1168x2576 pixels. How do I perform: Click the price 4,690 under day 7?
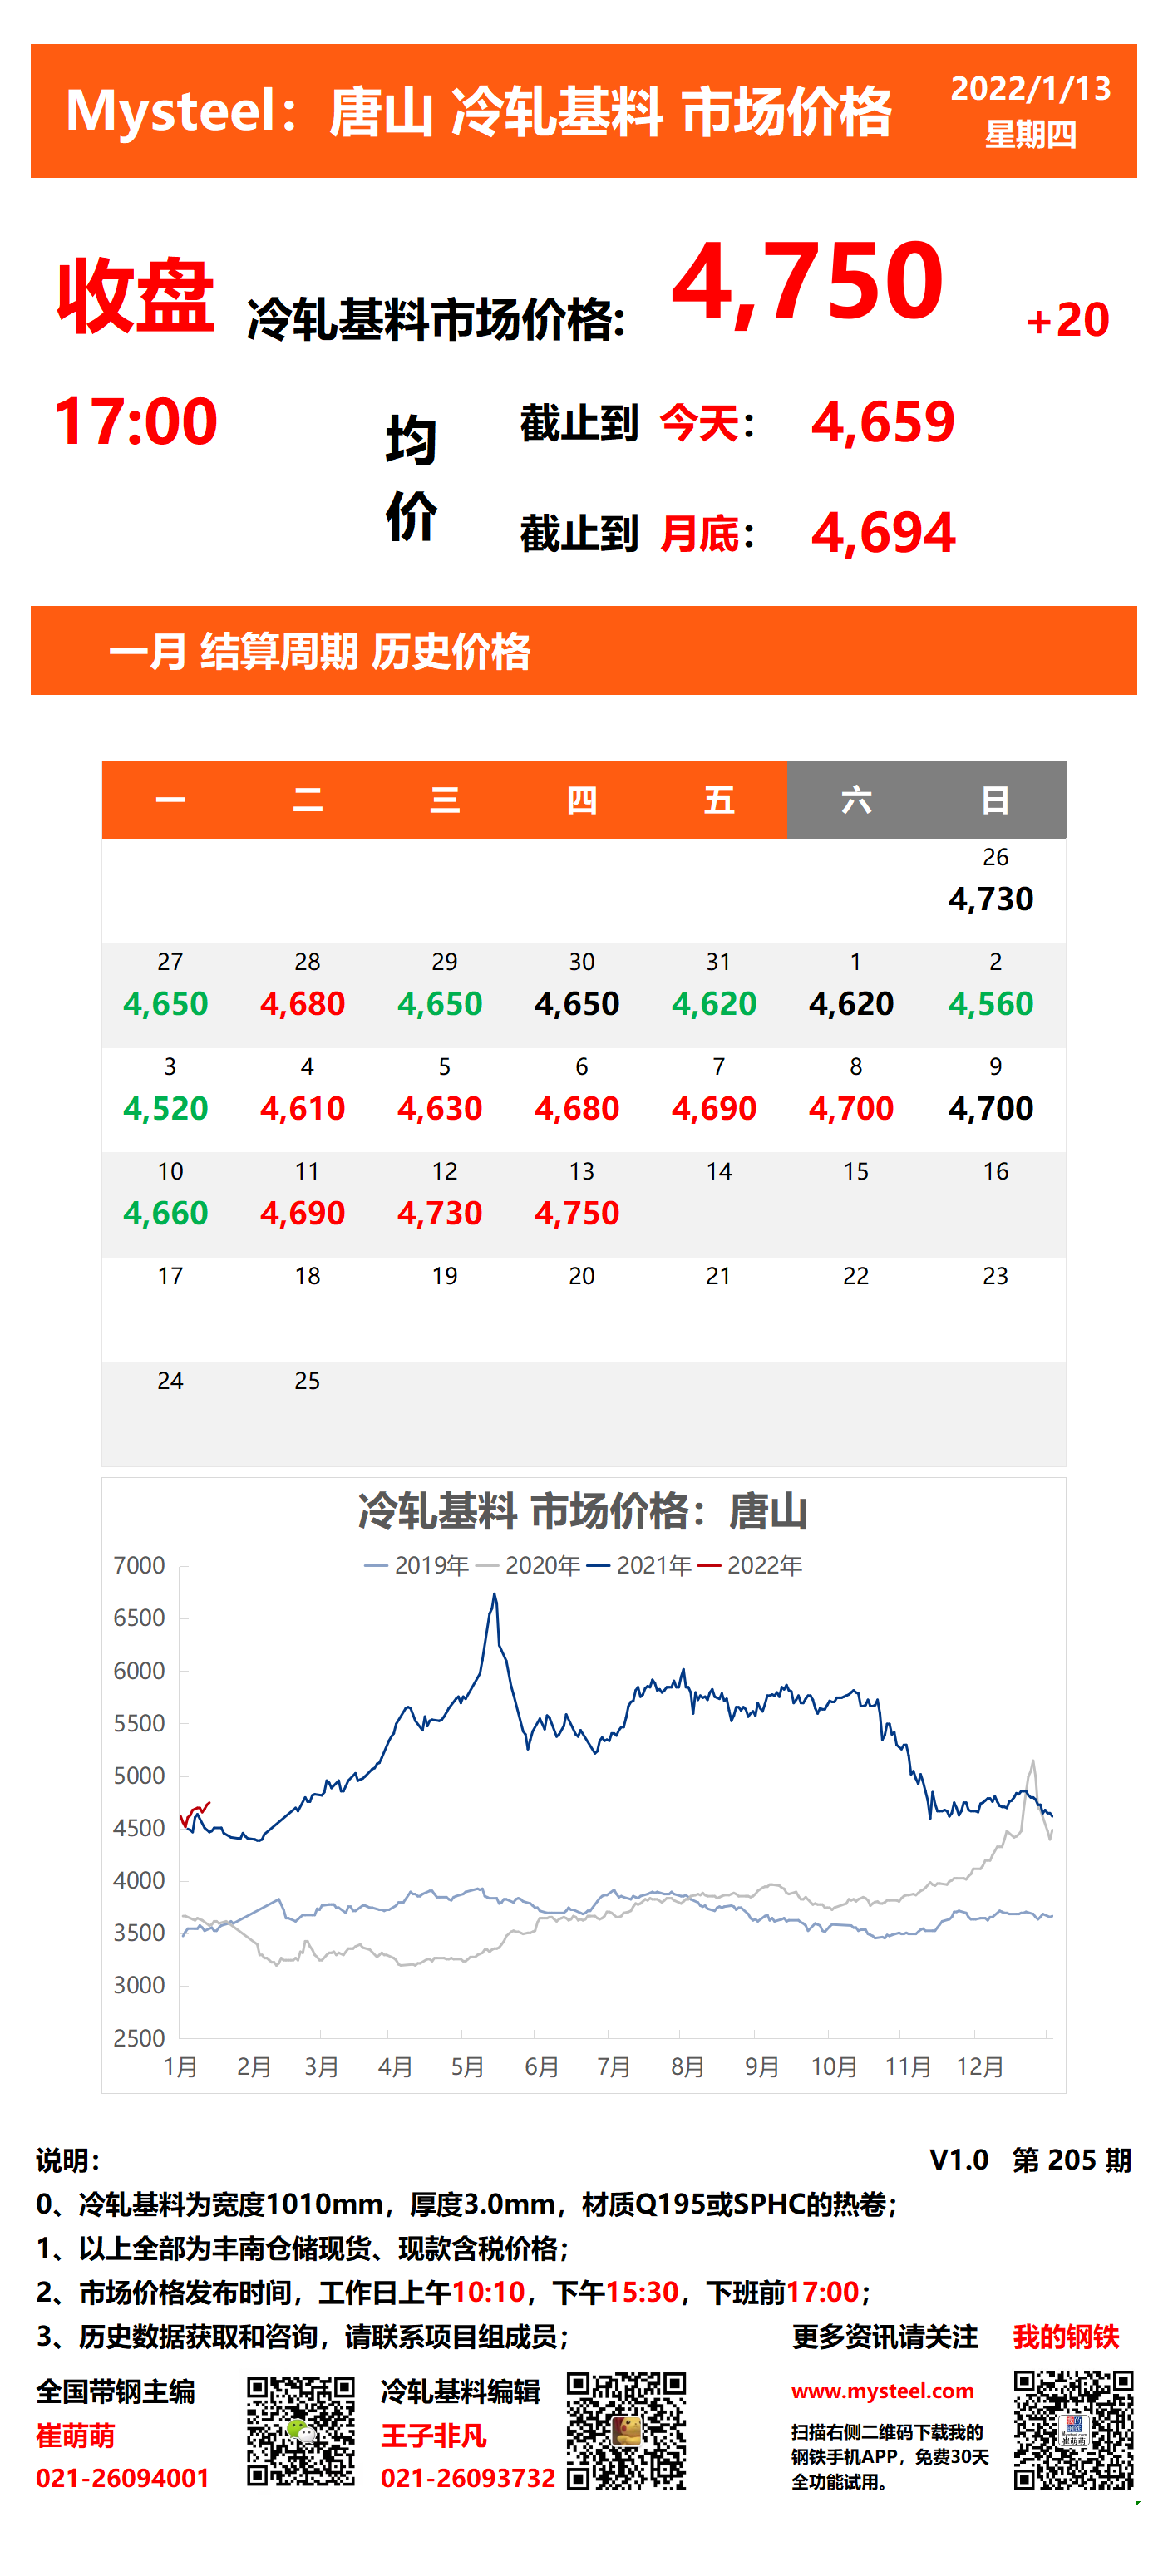714,1108
